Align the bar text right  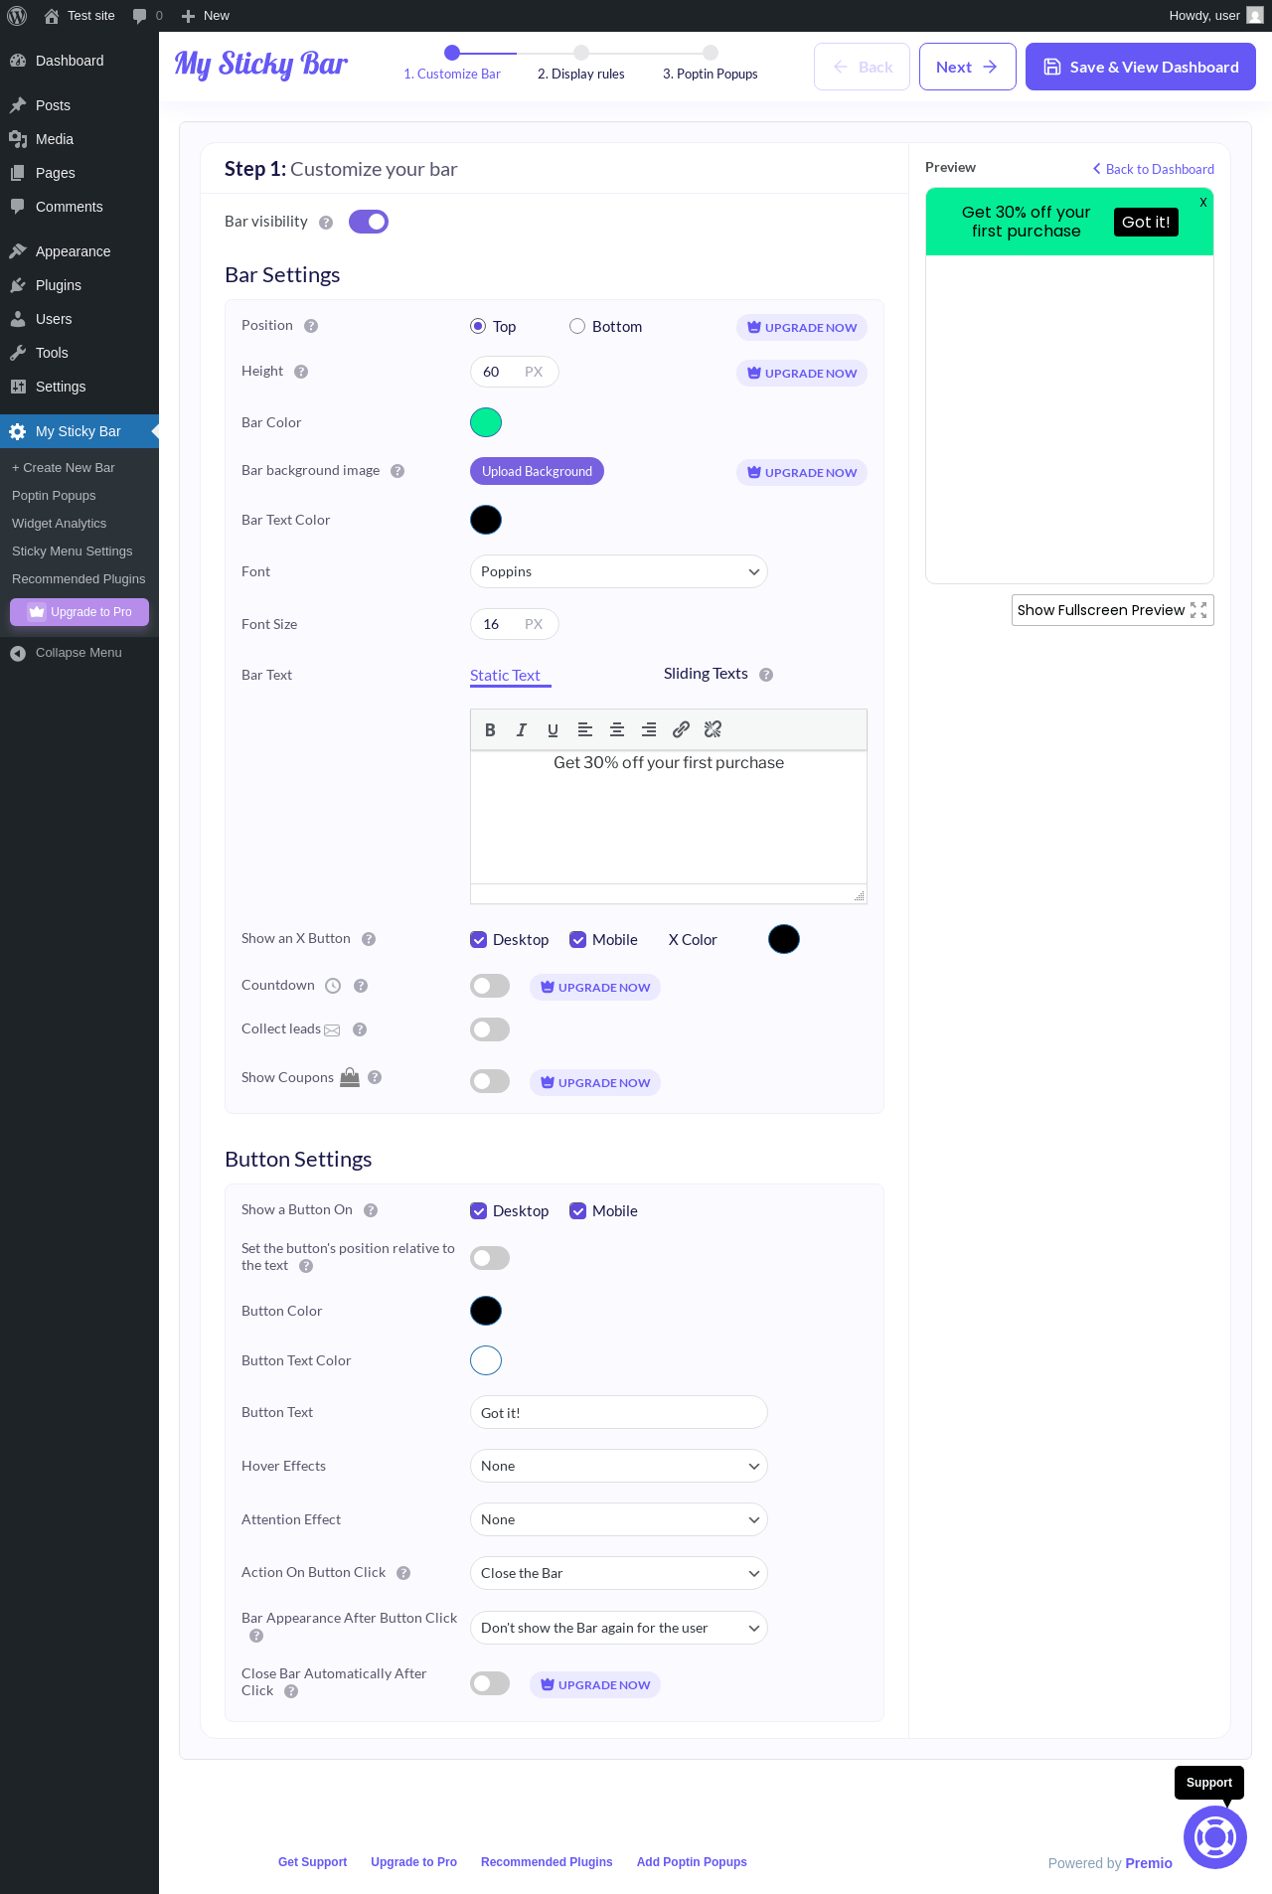click(649, 729)
